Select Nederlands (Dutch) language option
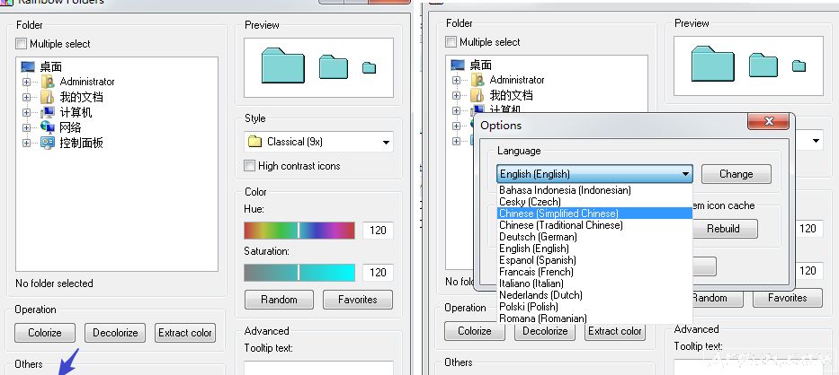Image resolution: width=839 pixels, height=375 pixels. [x=594, y=295]
